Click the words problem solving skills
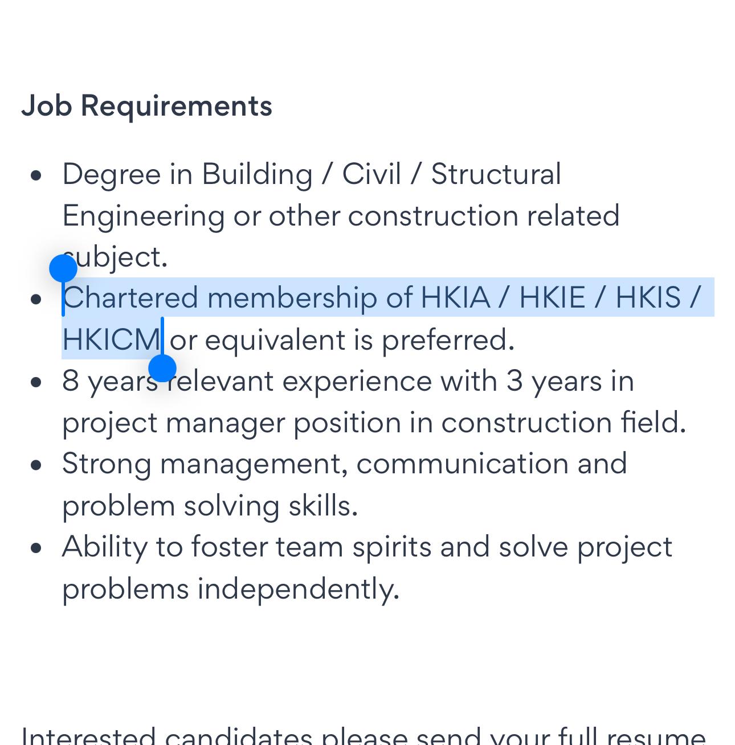 pyautogui.click(x=210, y=505)
